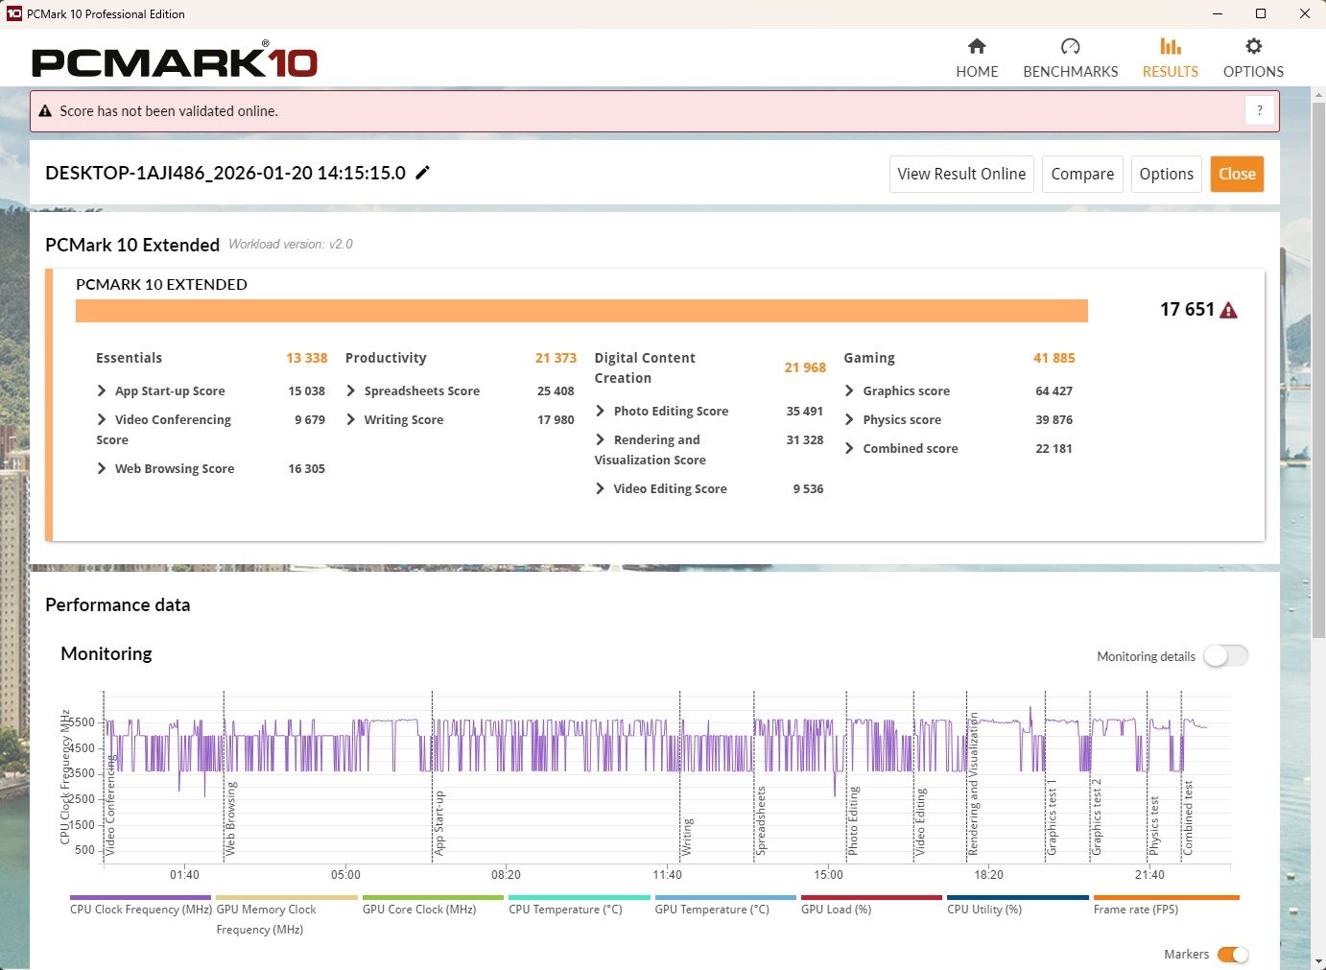Viewport: 1326px width, 970px height.
Task: Select the GPU Temperature (°C) legend item
Action: pos(712,909)
